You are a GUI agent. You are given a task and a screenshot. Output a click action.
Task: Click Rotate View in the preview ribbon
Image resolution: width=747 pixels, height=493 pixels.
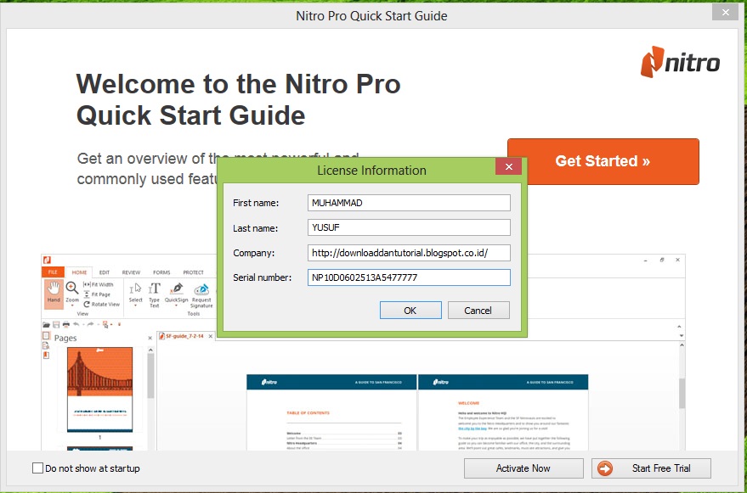click(101, 304)
